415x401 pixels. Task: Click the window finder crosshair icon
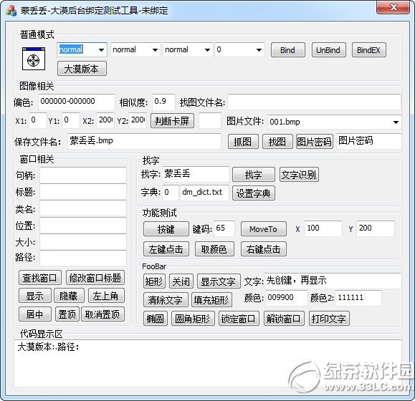pos(34,59)
